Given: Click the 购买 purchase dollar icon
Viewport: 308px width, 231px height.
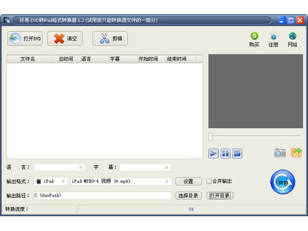Looking at the screenshot, I should coord(254,39).
